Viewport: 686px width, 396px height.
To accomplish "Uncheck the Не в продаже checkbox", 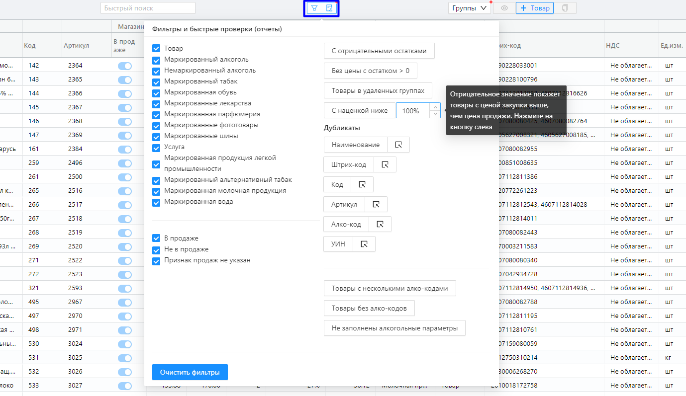I will pyautogui.click(x=156, y=249).
